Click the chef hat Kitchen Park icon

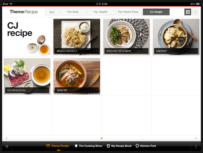(x=137, y=146)
